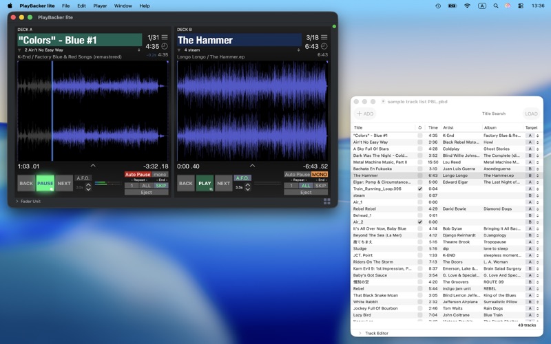Click ADD button in track list window
Image resolution: width=551 pixels, height=344 pixels.
(x=365, y=114)
